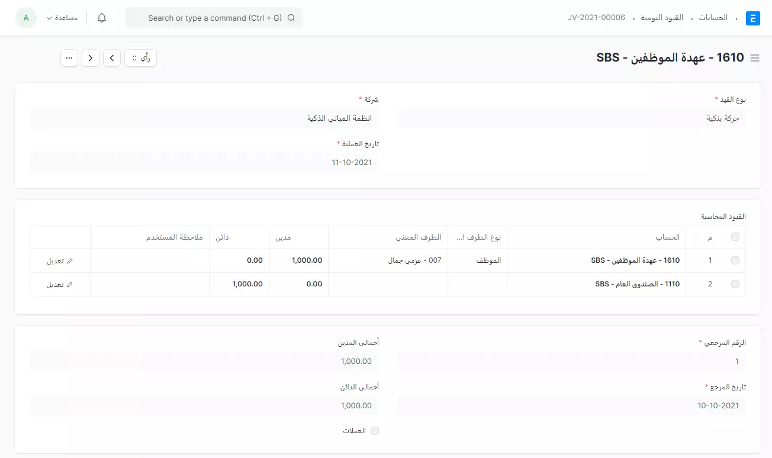The width and height of the screenshot is (772, 458).
Task: Select cell 1610 - عهدة الموظفين - SBS
Action: coord(597,260)
